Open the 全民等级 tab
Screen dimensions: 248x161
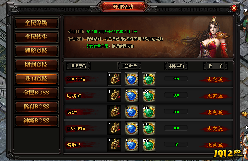tap(36, 23)
